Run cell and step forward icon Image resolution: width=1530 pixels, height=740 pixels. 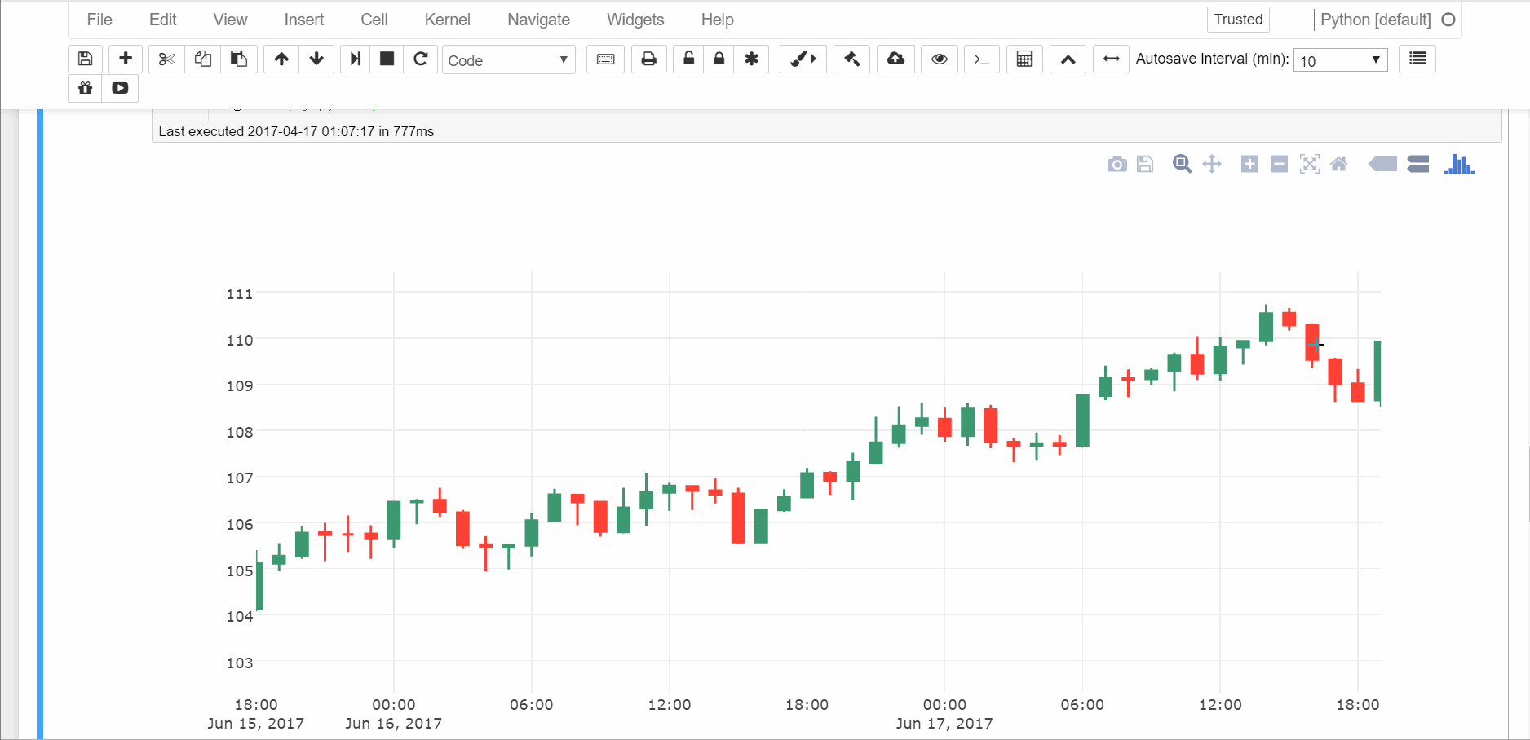tap(355, 59)
